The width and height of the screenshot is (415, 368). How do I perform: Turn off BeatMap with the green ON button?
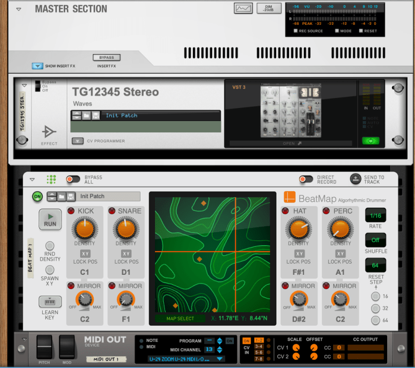[x=37, y=196]
